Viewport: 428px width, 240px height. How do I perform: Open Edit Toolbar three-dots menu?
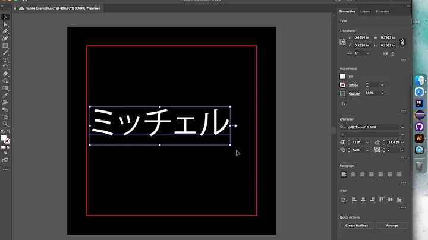point(5,170)
